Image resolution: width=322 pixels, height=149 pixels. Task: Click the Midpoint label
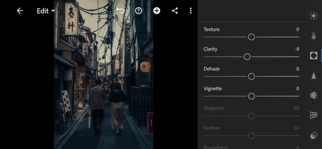[214, 108]
